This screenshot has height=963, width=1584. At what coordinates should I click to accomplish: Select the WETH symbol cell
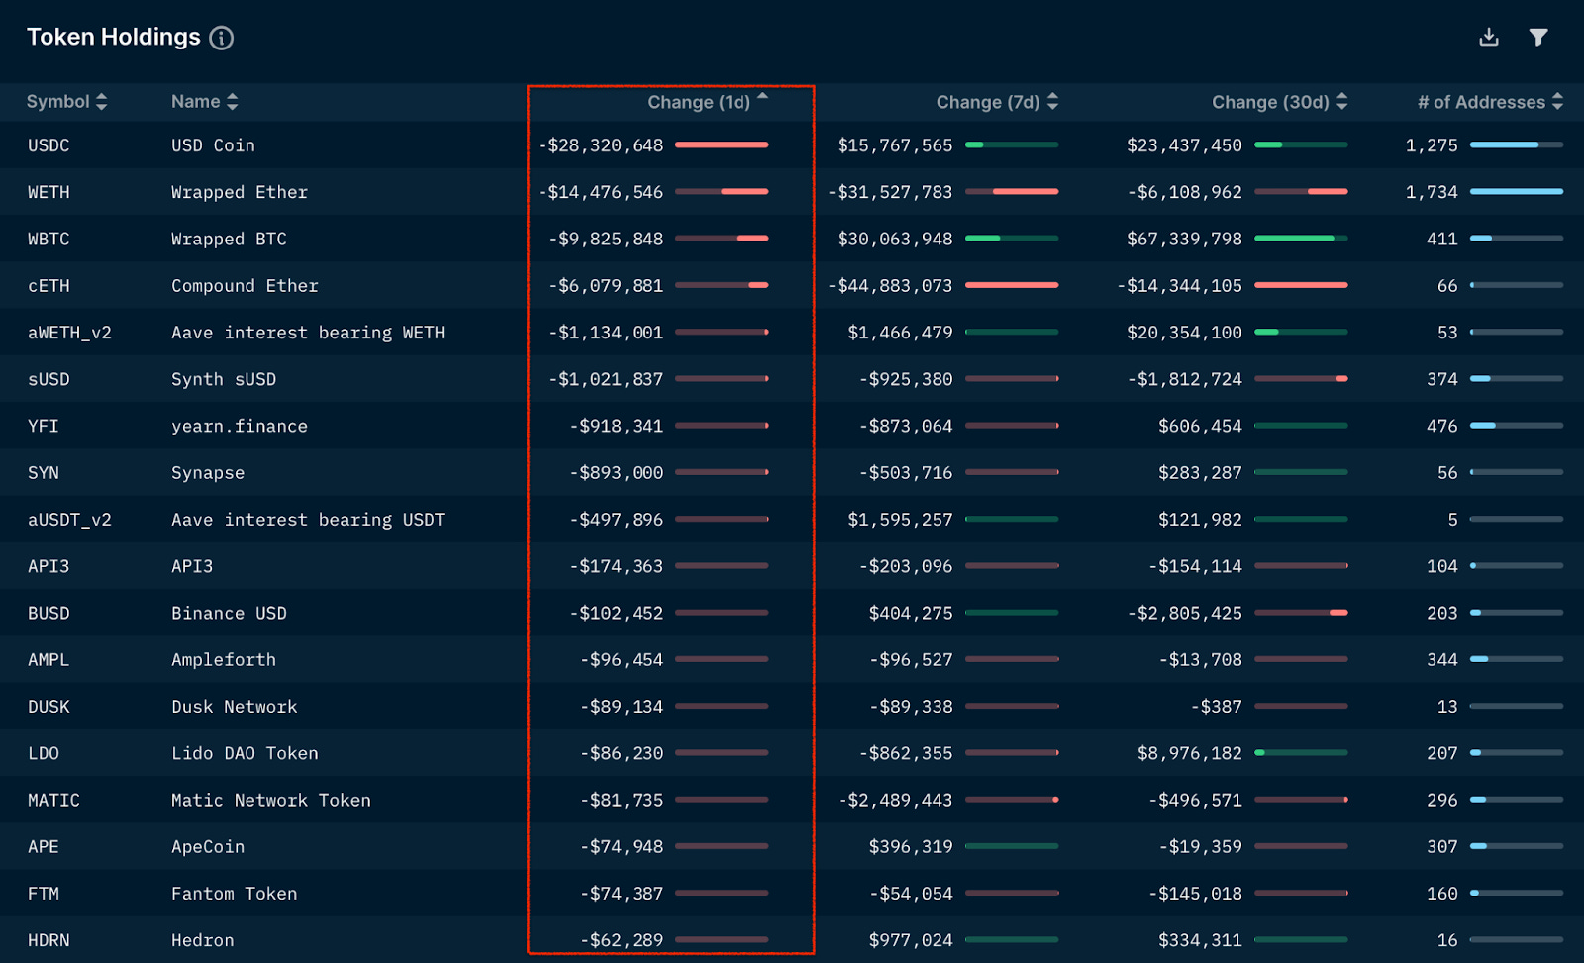(49, 192)
